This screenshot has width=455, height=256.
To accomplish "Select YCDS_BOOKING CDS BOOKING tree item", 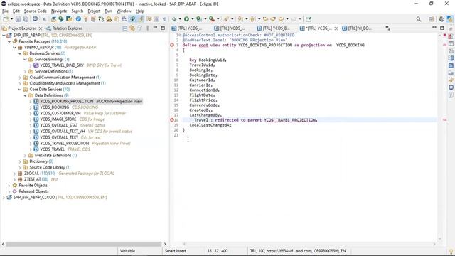I will [65, 107].
